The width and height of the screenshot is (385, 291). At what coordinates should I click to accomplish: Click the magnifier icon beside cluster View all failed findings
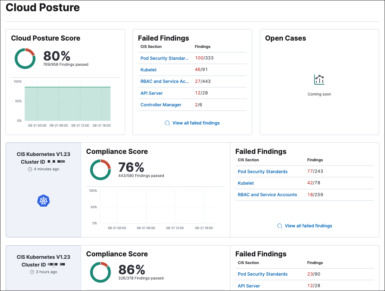click(280, 226)
